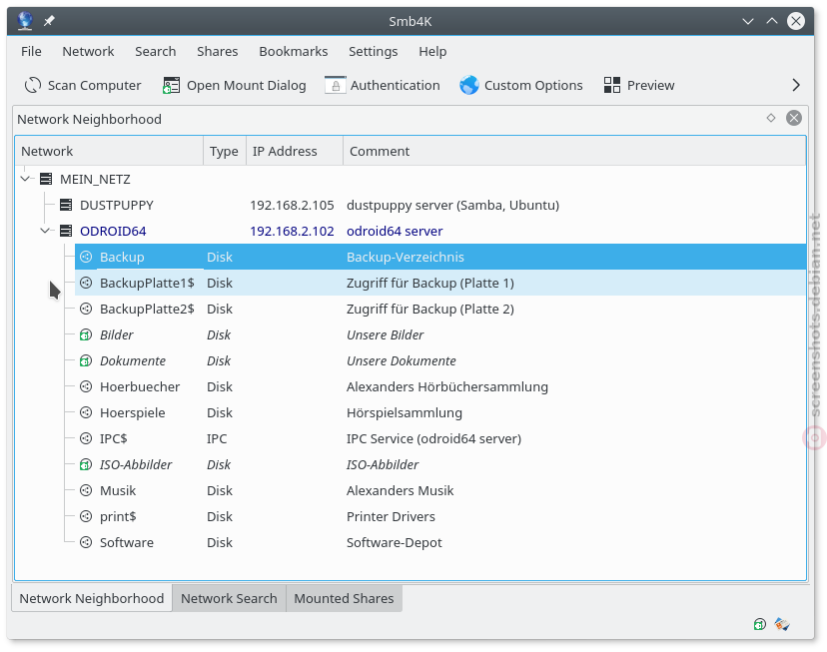Maximize the Smb4K window
Viewport: 827px width, 652px height.
click(x=772, y=21)
